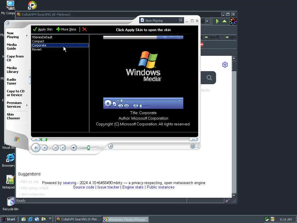This screenshot has height=223, width=297.
Task: Click the Apply Skin green checkmark button
Action: click(43, 29)
